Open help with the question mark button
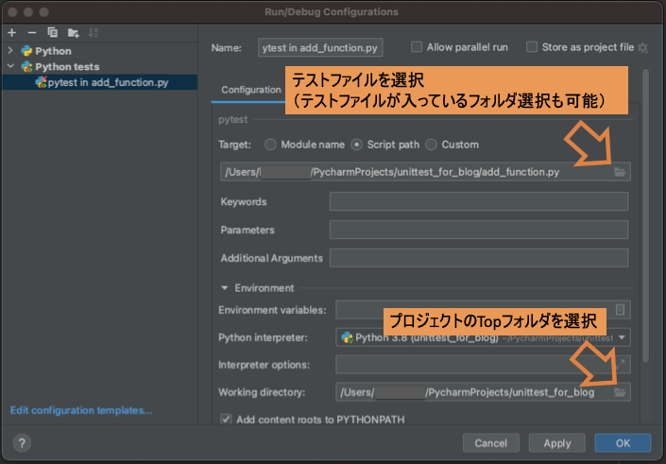Viewport: 666px width, 464px height. 22,443
